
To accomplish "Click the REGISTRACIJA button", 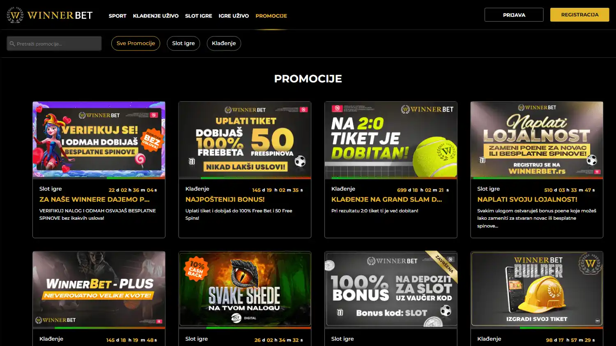I will pyautogui.click(x=579, y=15).
